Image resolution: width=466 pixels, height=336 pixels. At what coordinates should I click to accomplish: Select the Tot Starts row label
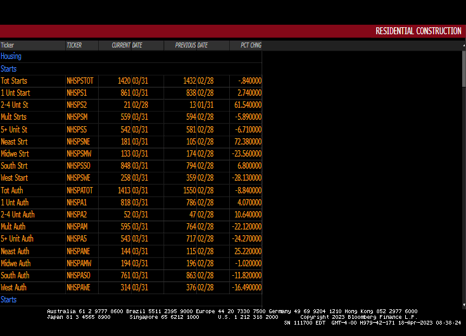tap(14, 81)
